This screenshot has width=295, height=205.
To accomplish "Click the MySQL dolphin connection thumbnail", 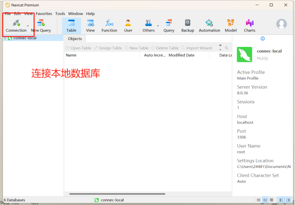I will click(x=244, y=55).
